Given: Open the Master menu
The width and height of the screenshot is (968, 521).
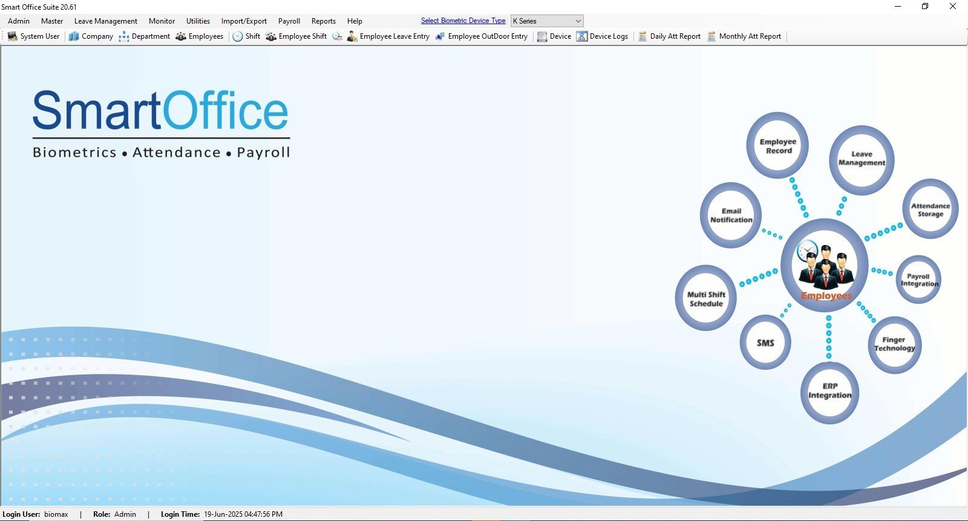Looking at the screenshot, I should pyautogui.click(x=52, y=21).
